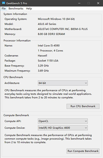Click the 'Maximum Frequency:' label
103x158 pixels.
(x=17, y=71)
